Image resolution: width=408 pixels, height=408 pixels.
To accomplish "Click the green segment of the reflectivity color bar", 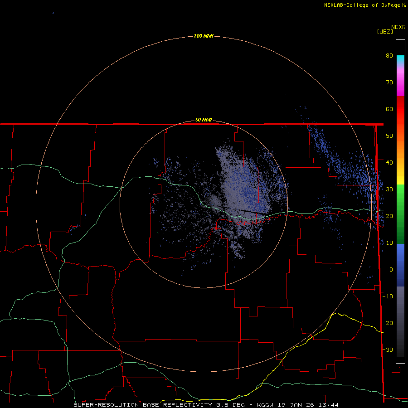I will (400, 214).
